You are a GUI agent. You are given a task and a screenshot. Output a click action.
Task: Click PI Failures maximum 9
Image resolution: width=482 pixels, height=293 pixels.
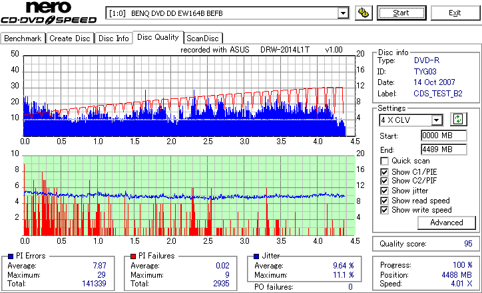click(227, 275)
